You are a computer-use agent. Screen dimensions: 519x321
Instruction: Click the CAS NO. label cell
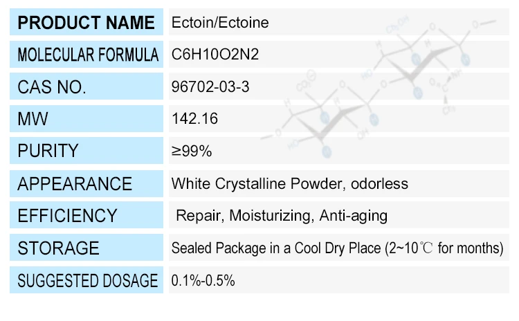[86, 87]
